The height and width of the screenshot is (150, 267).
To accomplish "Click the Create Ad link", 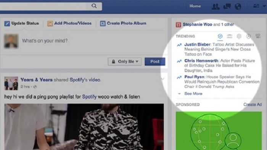I will click(x=253, y=104).
